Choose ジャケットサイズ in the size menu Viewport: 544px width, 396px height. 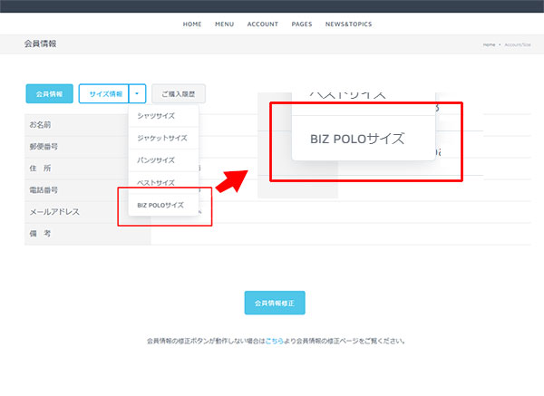click(x=161, y=138)
